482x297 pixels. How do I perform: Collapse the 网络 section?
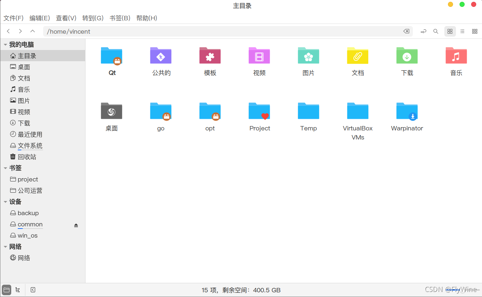point(5,247)
